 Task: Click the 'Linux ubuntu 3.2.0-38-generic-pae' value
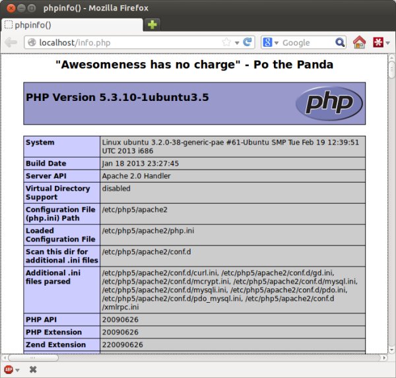[x=230, y=146]
